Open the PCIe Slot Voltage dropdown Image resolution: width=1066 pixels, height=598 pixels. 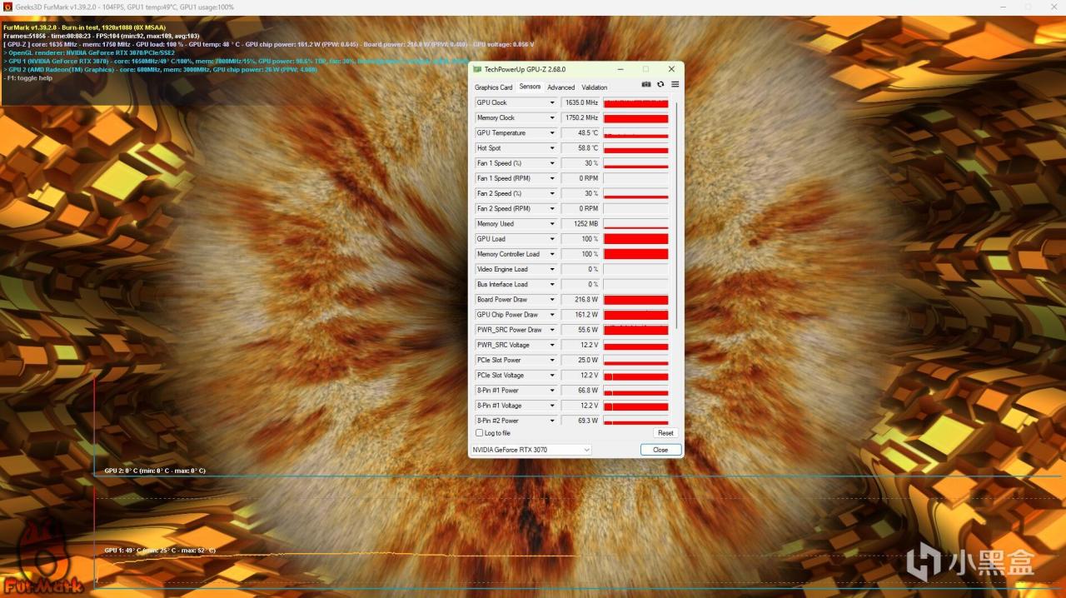[551, 376]
